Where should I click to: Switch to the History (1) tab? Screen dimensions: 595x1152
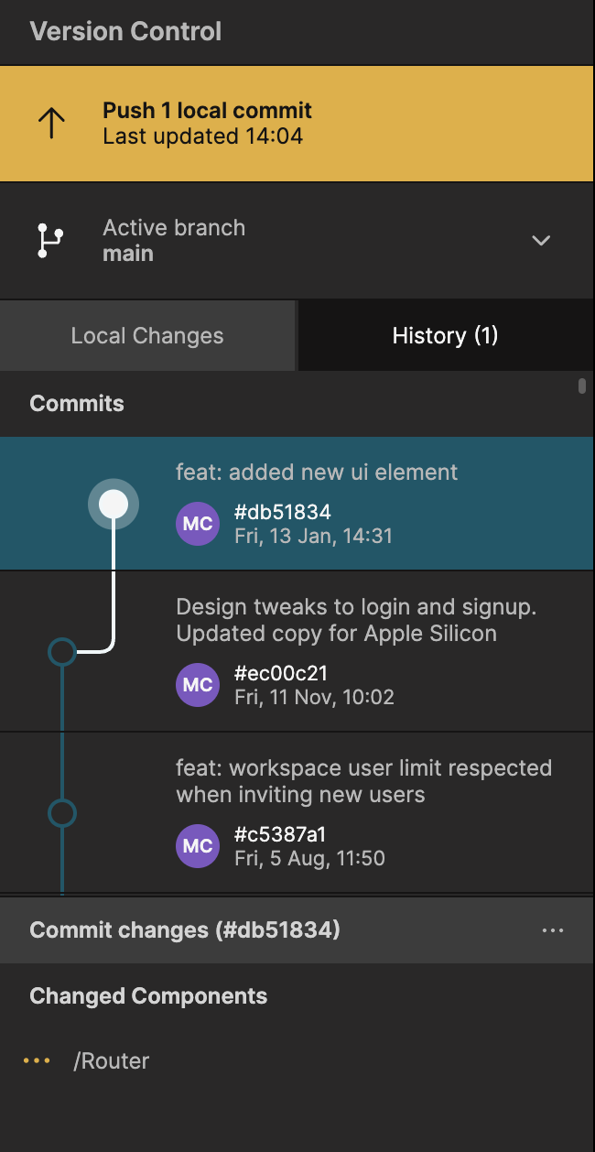[445, 336]
